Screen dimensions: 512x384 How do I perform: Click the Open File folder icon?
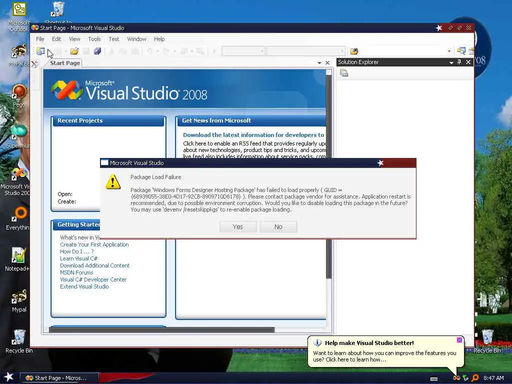[x=74, y=51]
